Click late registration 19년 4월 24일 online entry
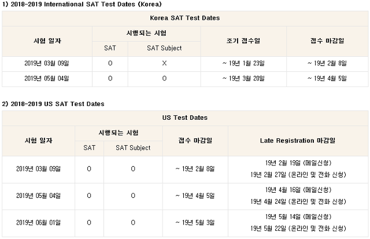Viewport: 370px width, 239px height. pyautogui.click(x=298, y=202)
